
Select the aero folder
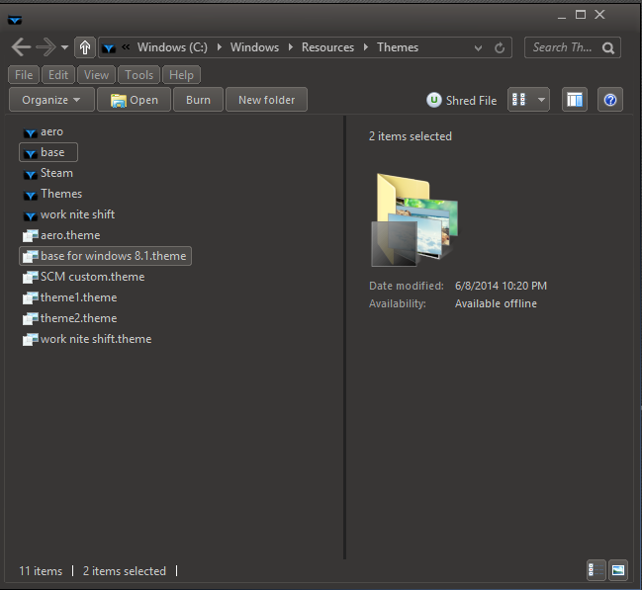pyautogui.click(x=44, y=131)
